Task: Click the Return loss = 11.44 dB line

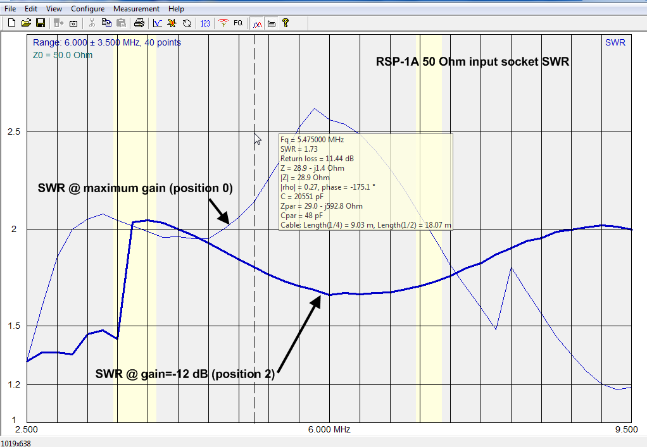Action: tap(317, 159)
